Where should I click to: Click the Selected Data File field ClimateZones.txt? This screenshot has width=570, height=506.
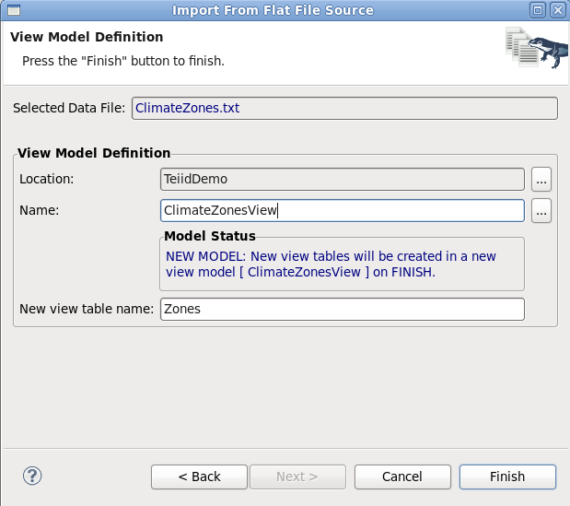344,108
